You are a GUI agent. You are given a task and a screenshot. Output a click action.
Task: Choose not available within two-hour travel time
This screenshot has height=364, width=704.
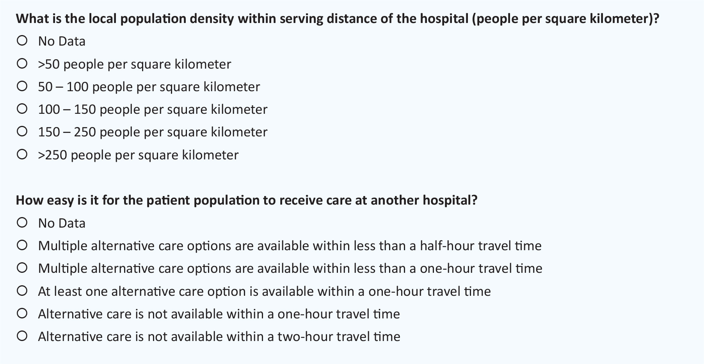click(22, 336)
